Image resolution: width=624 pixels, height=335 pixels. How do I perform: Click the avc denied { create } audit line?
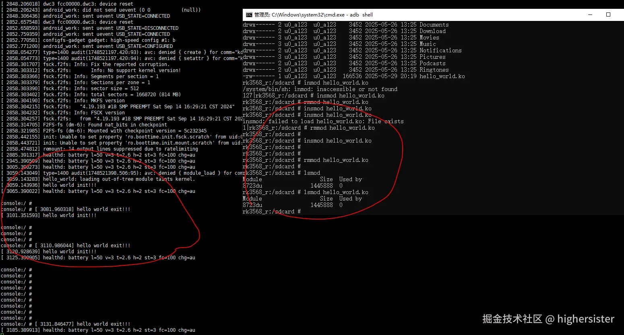pyautogui.click(x=122, y=52)
